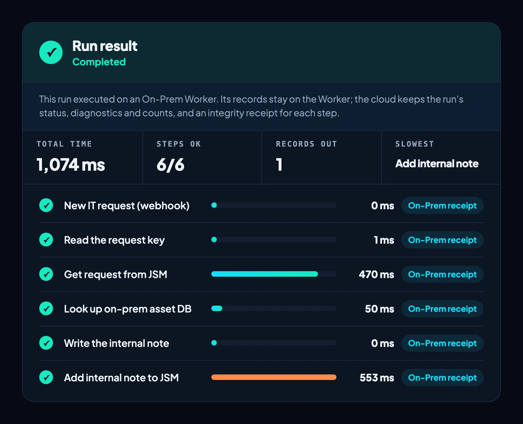The image size is (523, 424).
Task: Click the Run result heading
Action: pos(105,46)
